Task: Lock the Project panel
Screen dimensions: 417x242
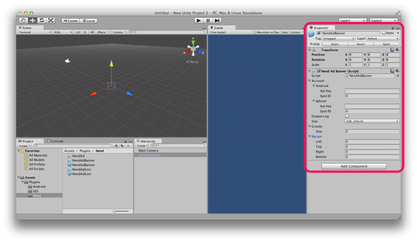Action: tap(125, 141)
